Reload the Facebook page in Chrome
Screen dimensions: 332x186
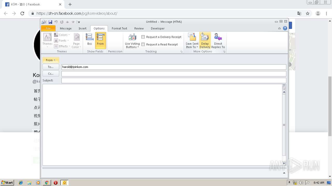pyautogui.click(x=22, y=13)
